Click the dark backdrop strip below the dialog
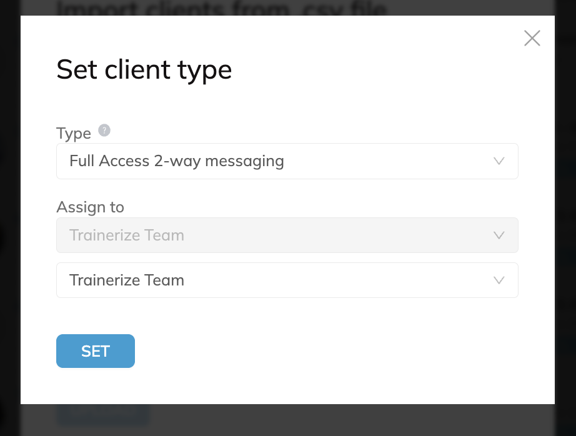 point(350,420)
